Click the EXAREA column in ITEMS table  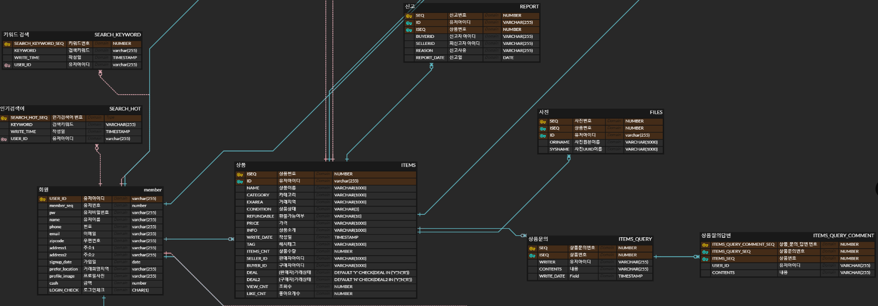[x=255, y=202]
